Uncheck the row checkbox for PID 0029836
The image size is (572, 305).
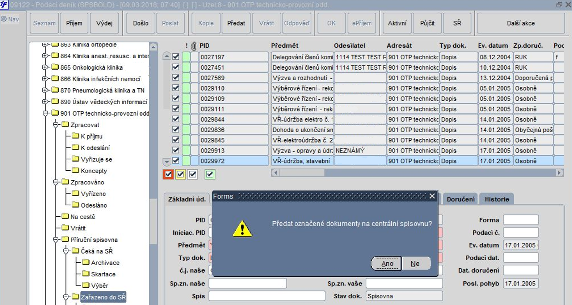176,130
